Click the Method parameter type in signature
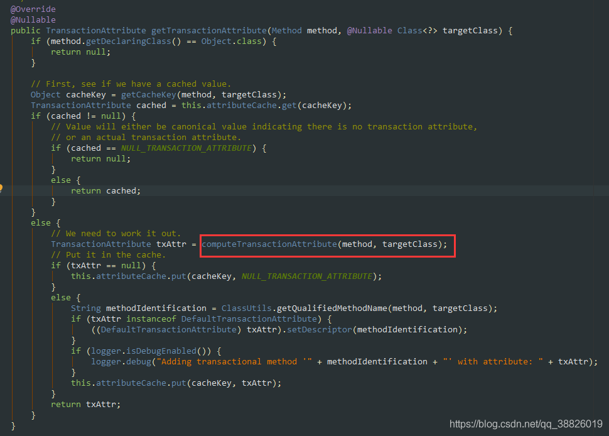This screenshot has width=609, height=436. pos(287,31)
